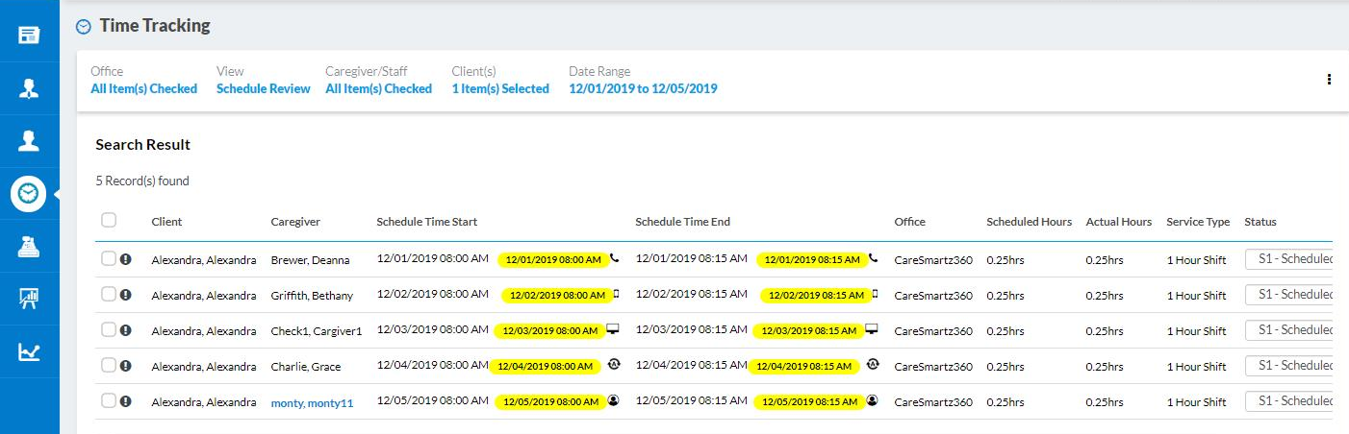This screenshot has width=1349, height=434.
Task: Open Status dropdown for Brewer, Deanna row
Action: [x=1289, y=259]
